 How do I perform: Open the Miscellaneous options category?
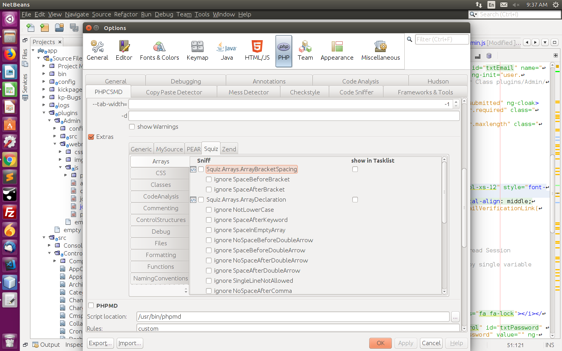pos(381,51)
